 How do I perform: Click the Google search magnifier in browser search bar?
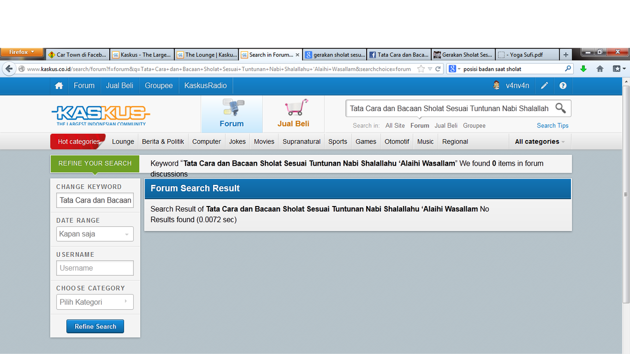tap(568, 69)
